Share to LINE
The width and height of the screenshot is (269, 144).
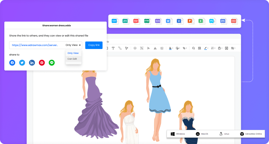[52, 63]
